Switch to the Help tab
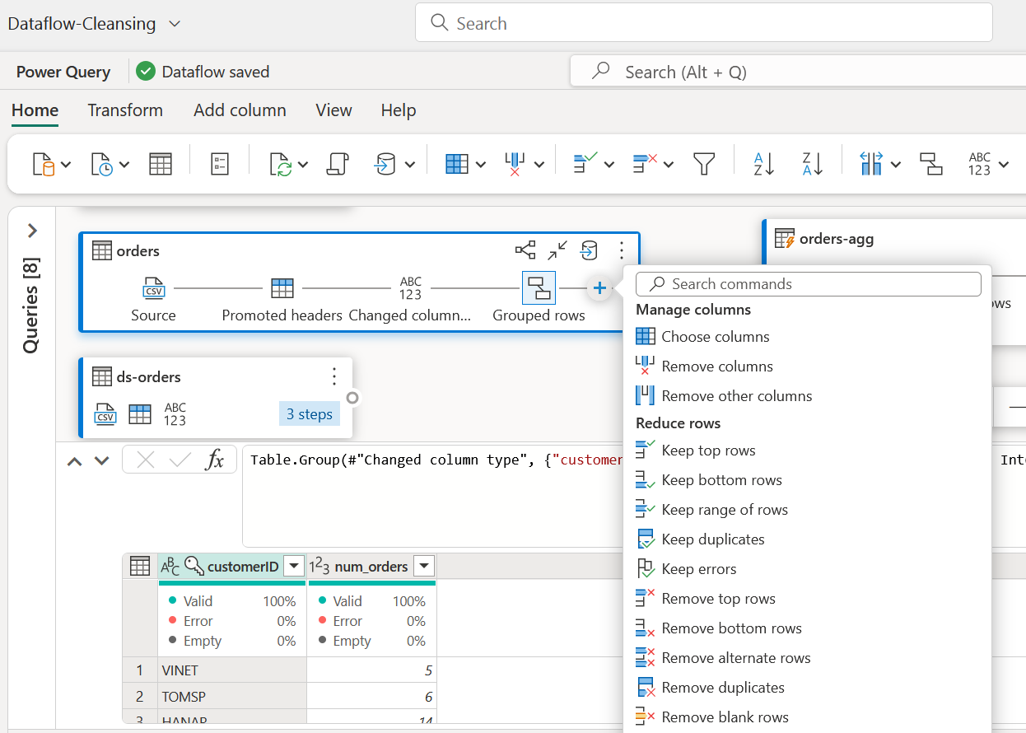This screenshot has width=1026, height=733. [399, 110]
